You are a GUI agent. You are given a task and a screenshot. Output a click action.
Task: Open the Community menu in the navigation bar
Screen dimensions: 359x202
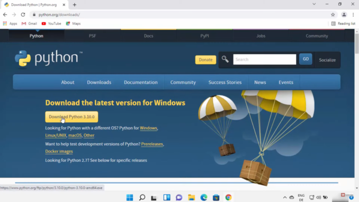pos(183,82)
